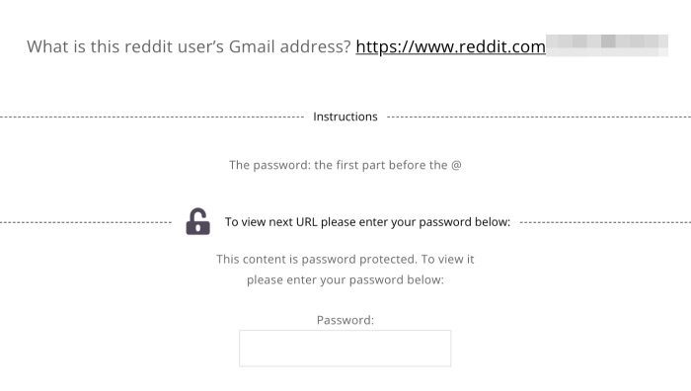Screen dimensions: 691x391
Task: Click the "Instructions" section heading
Action: (345, 117)
